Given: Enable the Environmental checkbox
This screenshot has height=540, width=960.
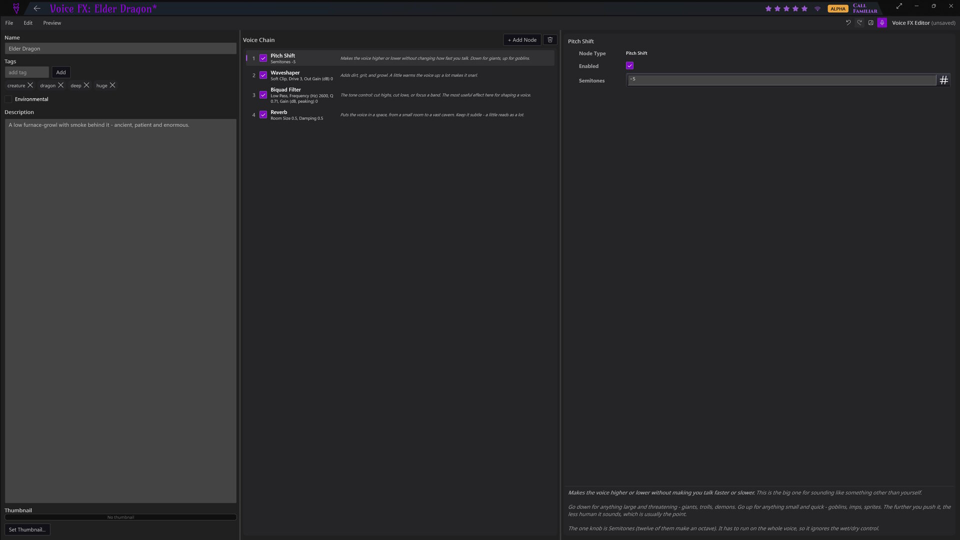Looking at the screenshot, I should point(8,99).
